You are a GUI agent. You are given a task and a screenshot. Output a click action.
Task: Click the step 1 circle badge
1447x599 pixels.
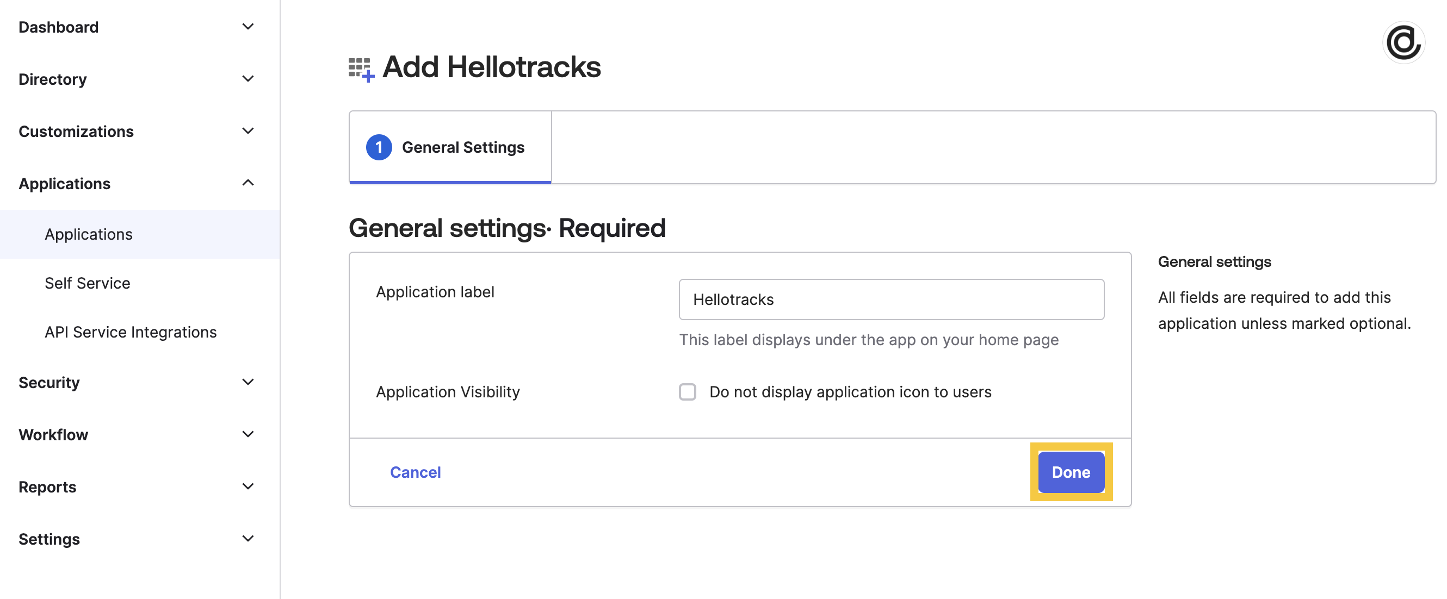coord(379,148)
